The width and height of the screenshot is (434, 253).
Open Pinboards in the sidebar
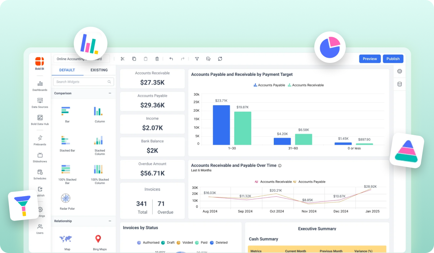point(40,140)
